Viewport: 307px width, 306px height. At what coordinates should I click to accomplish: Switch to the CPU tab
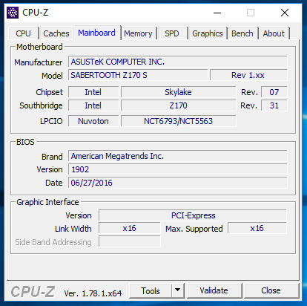click(x=24, y=33)
